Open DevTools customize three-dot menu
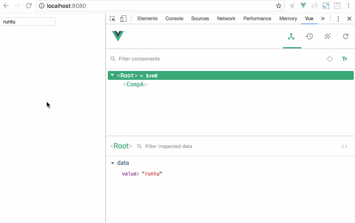Image resolution: width=355 pixels, height=223 pixels. (x=338, y=19)
